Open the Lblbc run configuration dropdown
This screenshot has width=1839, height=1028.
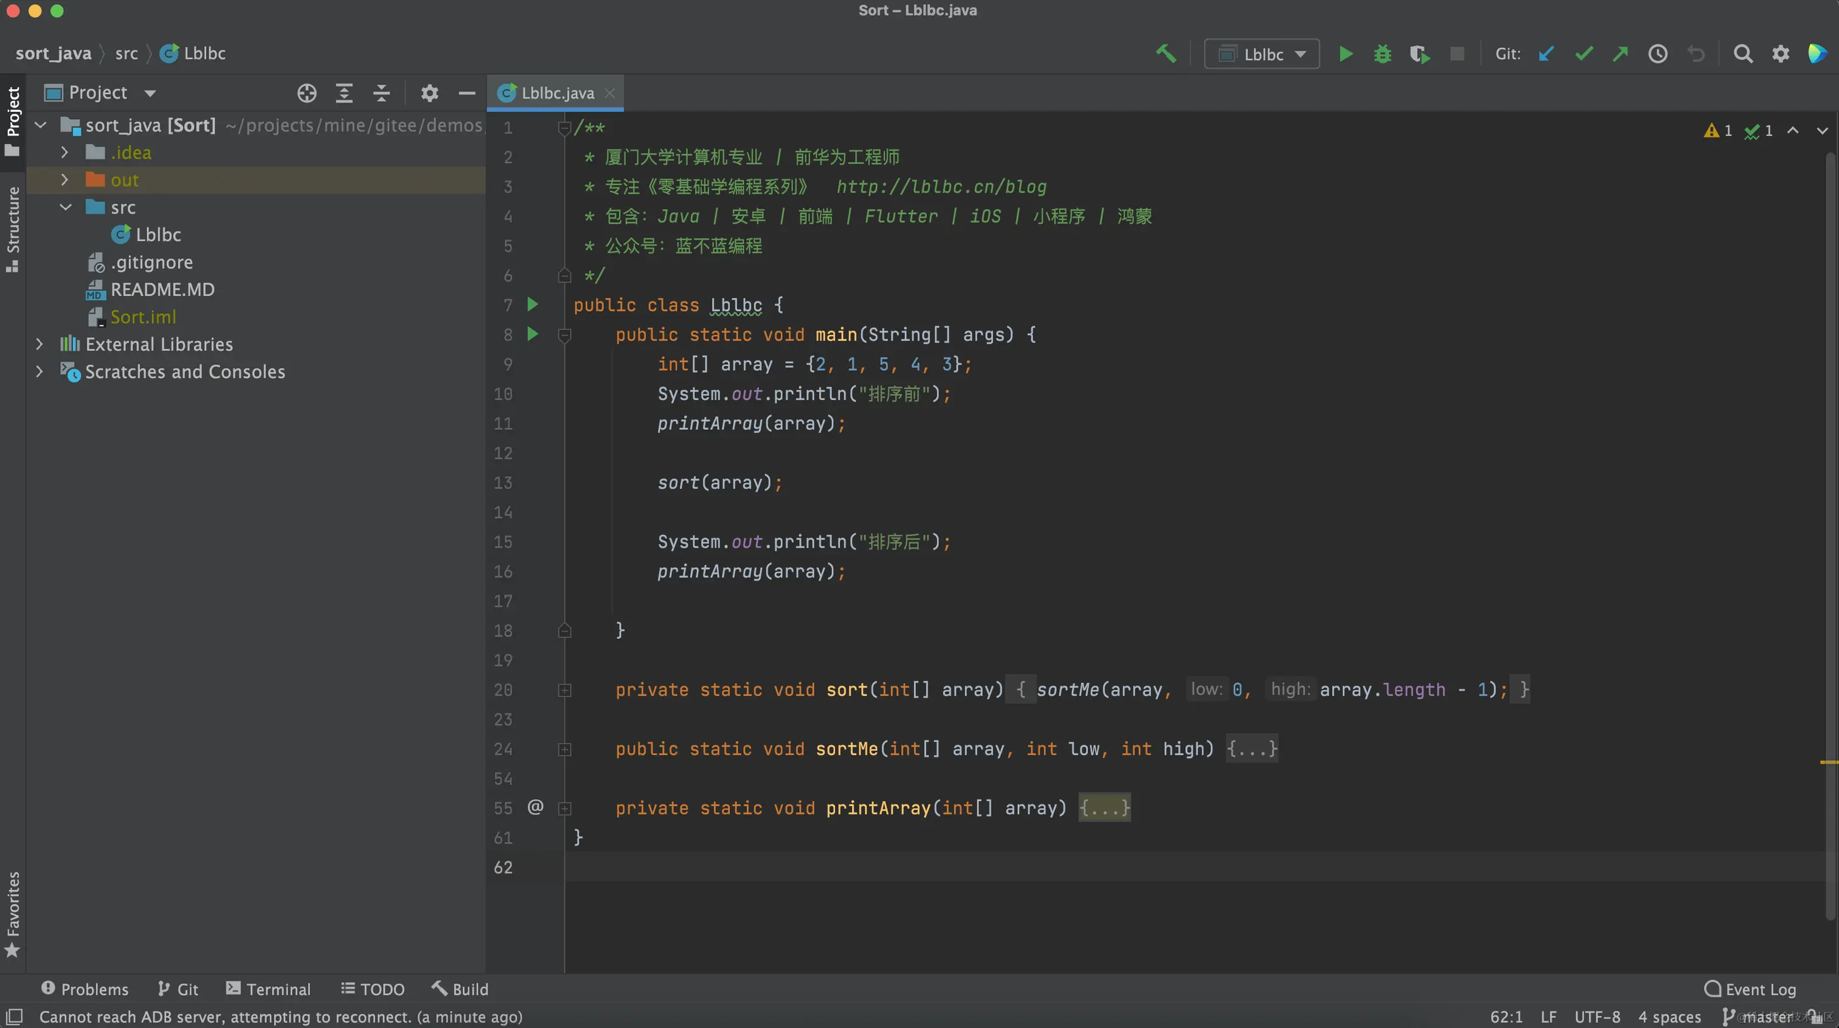1261,54
